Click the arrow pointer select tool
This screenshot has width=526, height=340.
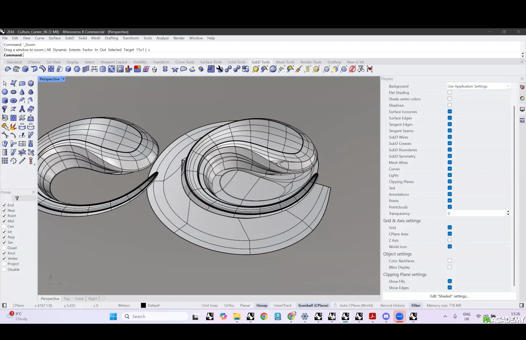pos(5,83)
